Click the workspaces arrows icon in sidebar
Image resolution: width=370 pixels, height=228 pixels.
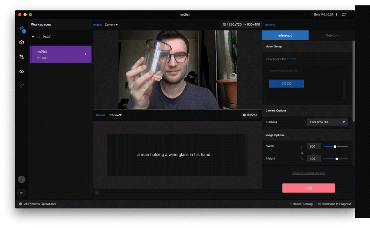pos(21,28)
